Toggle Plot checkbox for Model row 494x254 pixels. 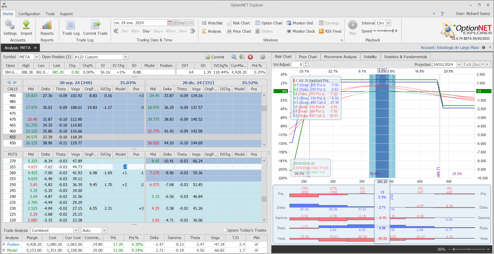click(x=256, y=250)
